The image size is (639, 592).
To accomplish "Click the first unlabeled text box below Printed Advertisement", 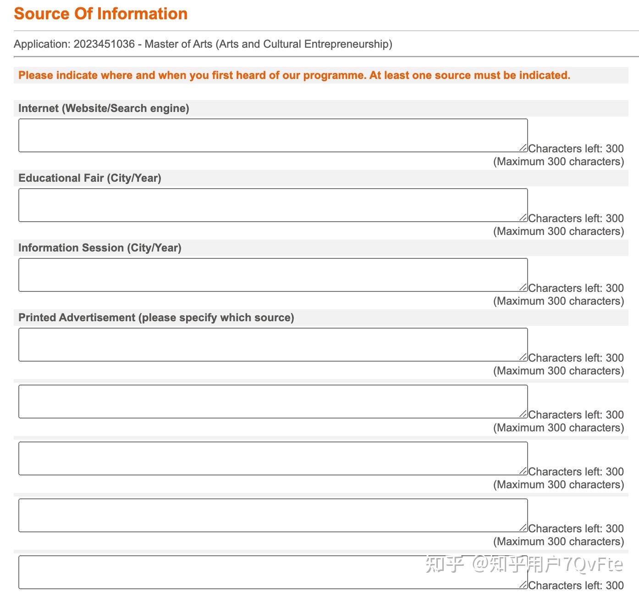I will click(273, 402).
